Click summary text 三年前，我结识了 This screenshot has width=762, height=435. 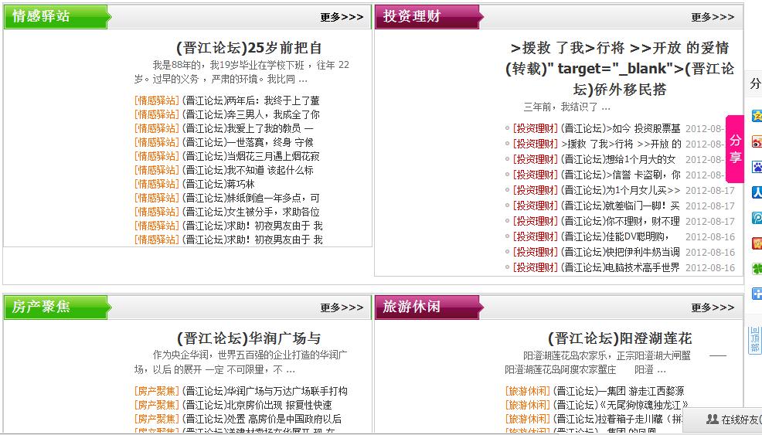[566, 107]
